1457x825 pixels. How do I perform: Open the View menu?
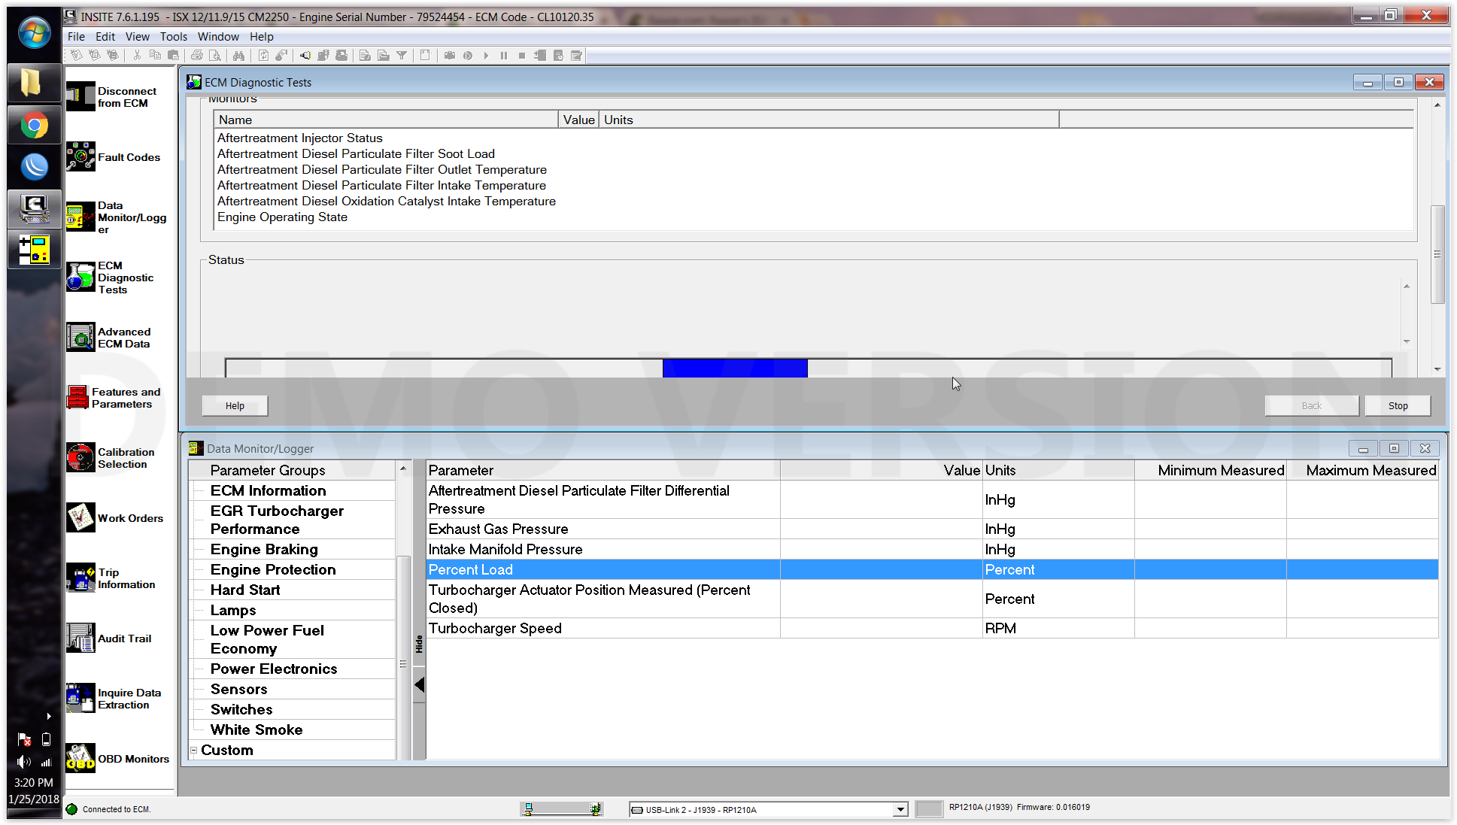[137, 36]
